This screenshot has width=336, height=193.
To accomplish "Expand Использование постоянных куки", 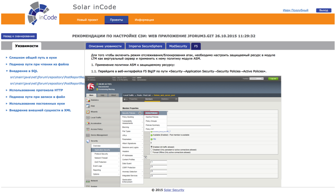I will coord(37,104).
